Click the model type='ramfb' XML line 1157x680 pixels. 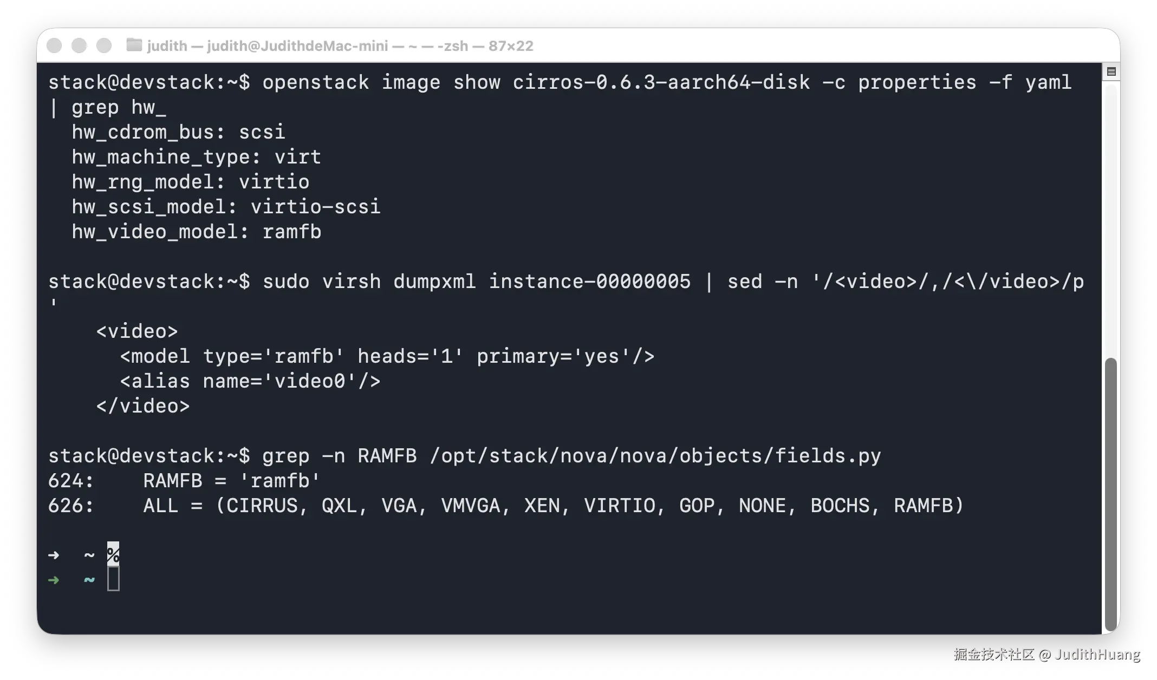[387, 356]
